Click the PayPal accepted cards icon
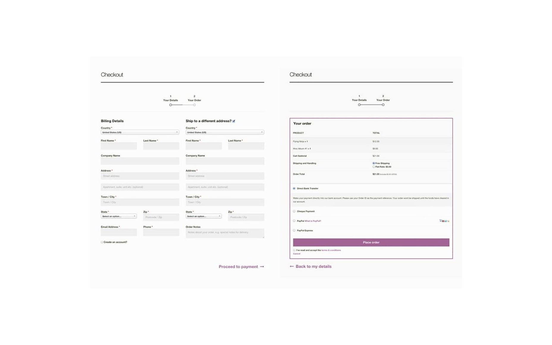Screen dimensions: 552x345 444,221
